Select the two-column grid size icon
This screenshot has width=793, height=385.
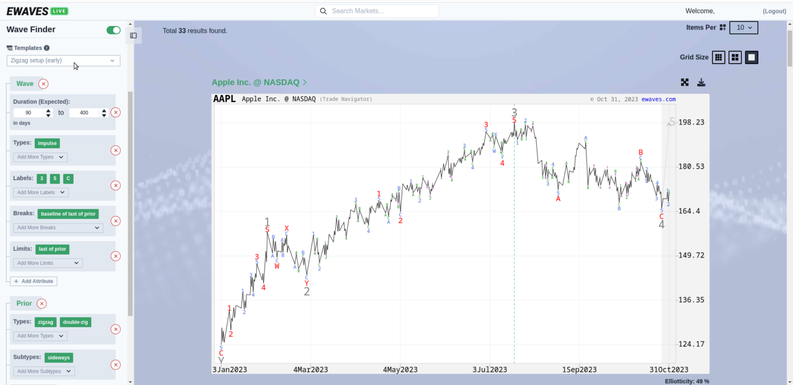pos(735,57)
